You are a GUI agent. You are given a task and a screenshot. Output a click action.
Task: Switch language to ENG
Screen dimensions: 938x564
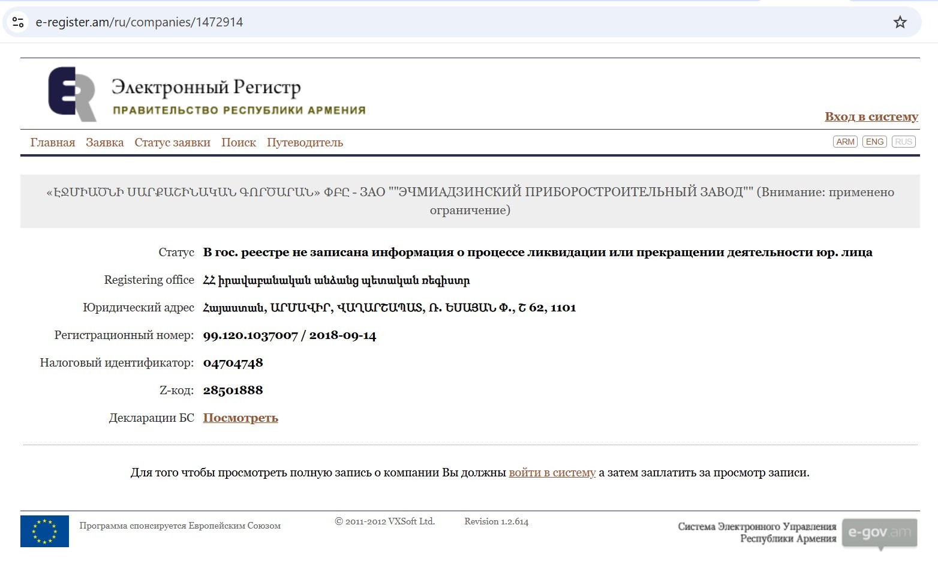[x=874, y=142]
